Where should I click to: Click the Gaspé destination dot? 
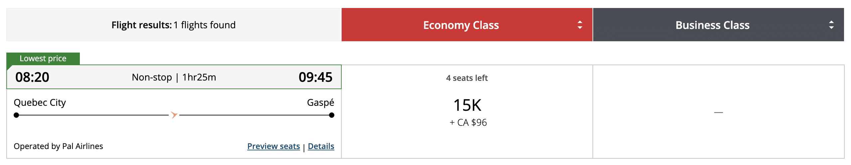click(331, 115)
